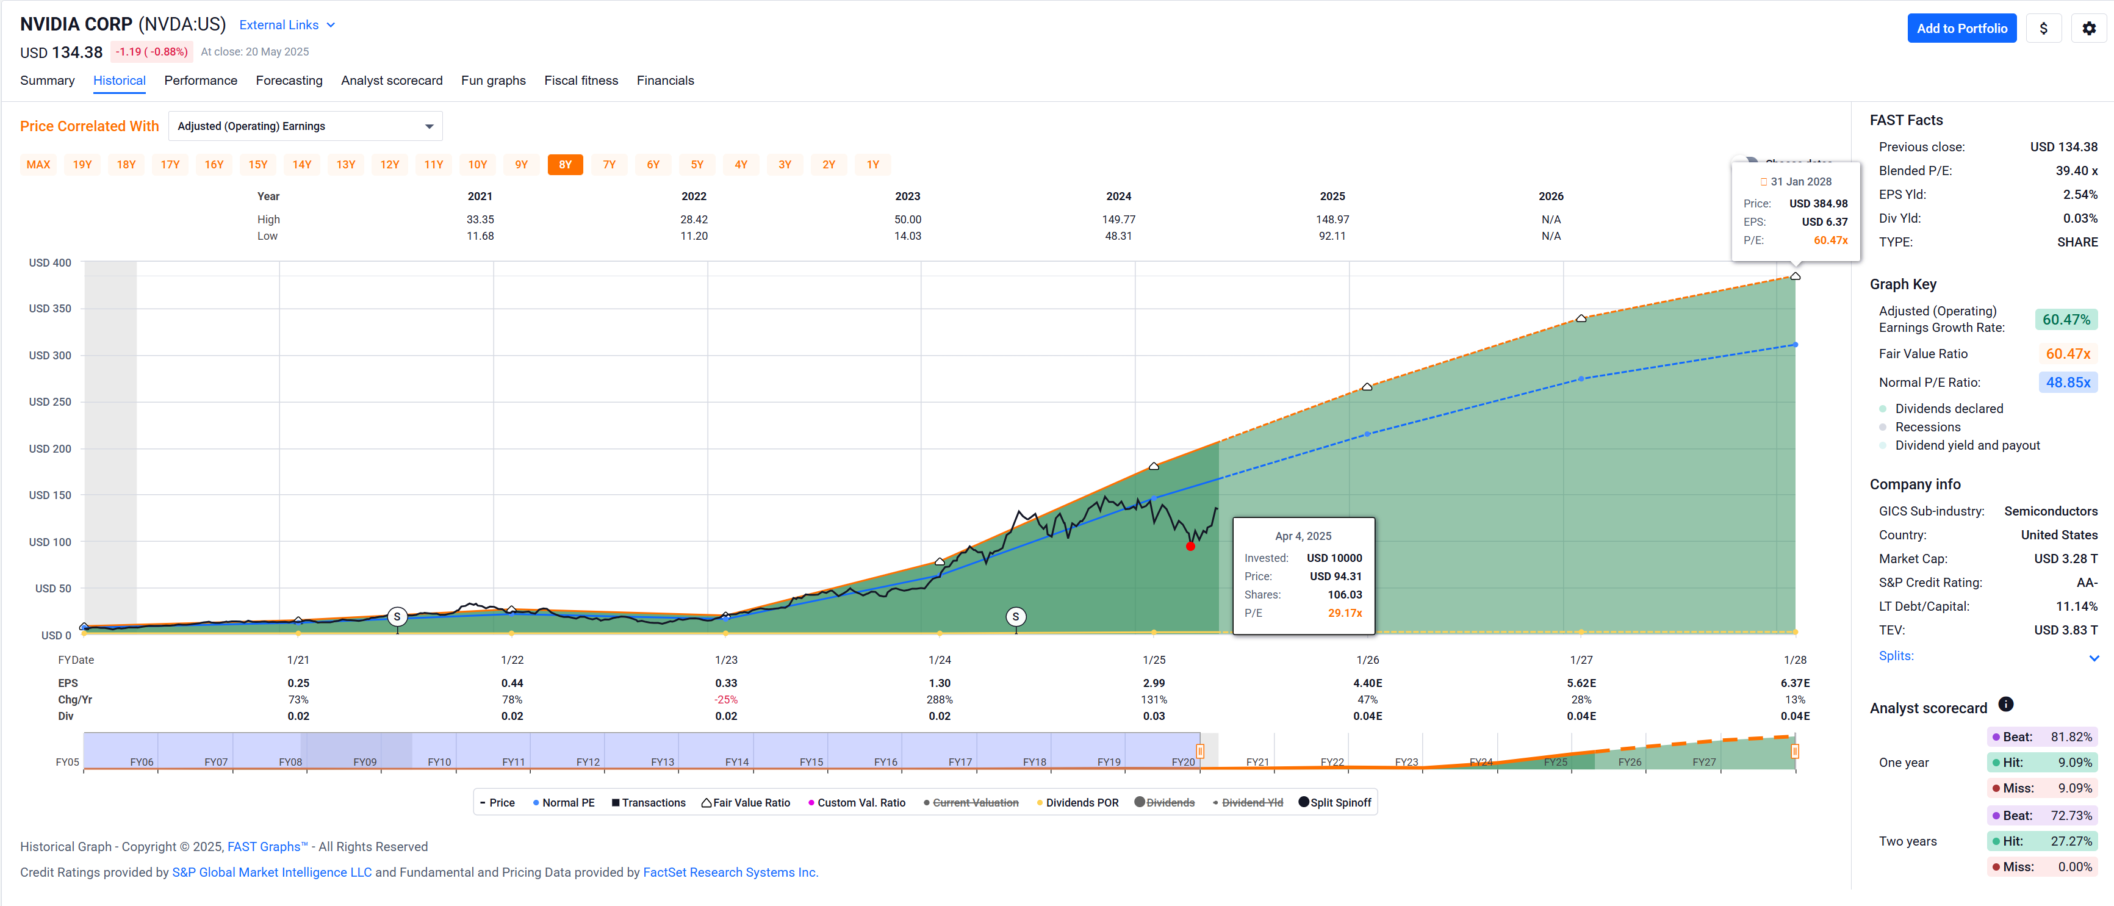The height and width of the screenshot is (906, 2114).
Task: Open External Links dropdown
Action: coord(287,24)
